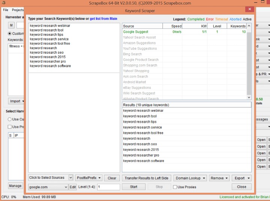The width and height of the screenshot is (270, 201).
Task: Open the Remove dropdown button
Action: 219,178
